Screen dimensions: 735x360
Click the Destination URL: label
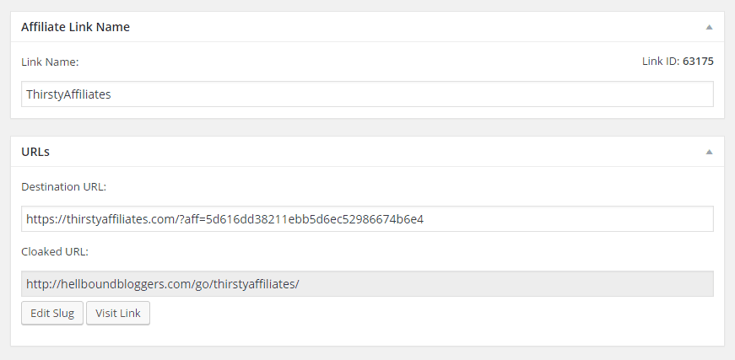(x=64, y=187)
